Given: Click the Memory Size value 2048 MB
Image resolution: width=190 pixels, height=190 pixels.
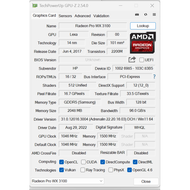Looking at the screenshot, I should 75,111.
